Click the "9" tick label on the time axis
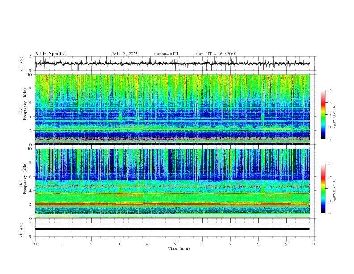 (x=286, y=244)
